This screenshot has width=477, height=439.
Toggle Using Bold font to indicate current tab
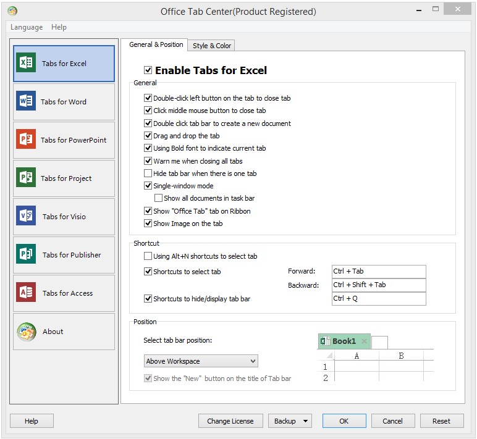pyautogui.click(x=148, y=148)
